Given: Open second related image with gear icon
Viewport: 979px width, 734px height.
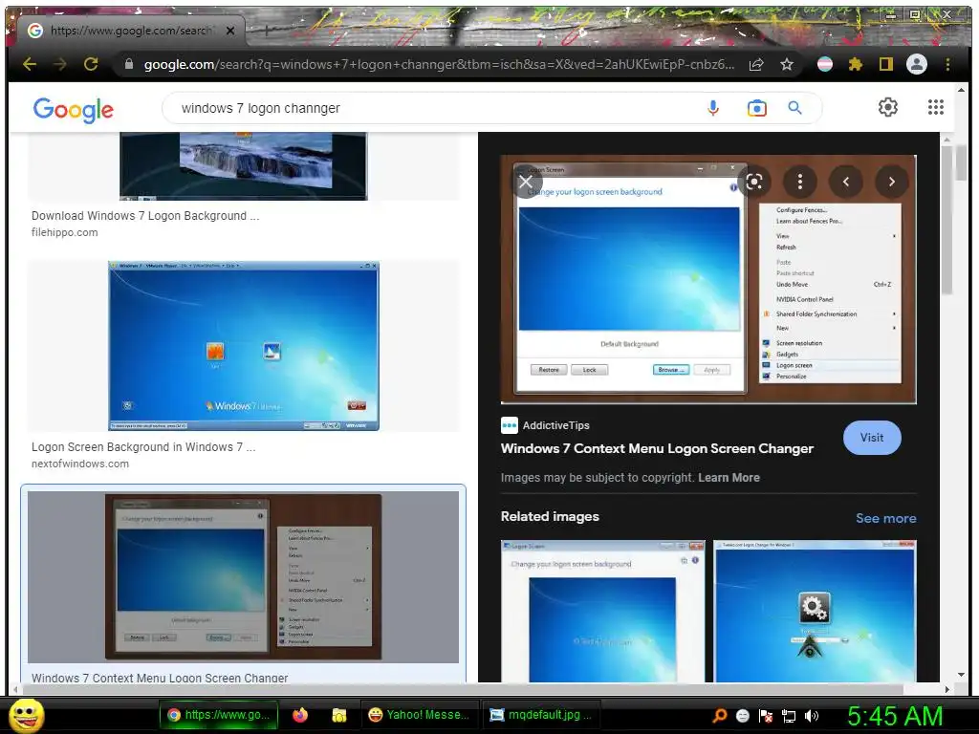Looking at the screenshot, I should click(x=815, y=611).
